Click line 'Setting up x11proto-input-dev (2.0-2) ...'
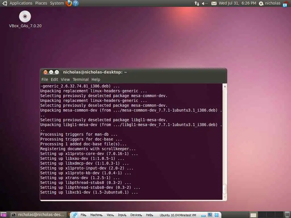Image resolution: width=291 pixels, height=218 pixels. [x=87, y=168]
